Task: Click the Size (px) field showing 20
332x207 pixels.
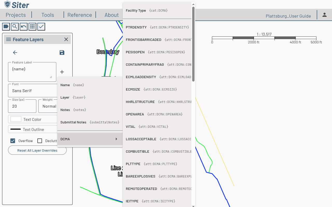Action: 22,106
